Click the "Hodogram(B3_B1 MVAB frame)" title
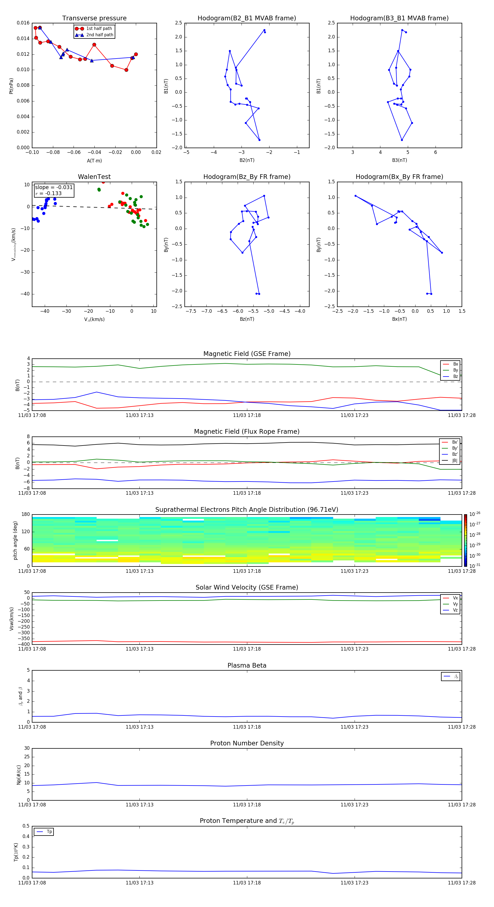This screenshot has width=494, height=907. click(399, 18)
